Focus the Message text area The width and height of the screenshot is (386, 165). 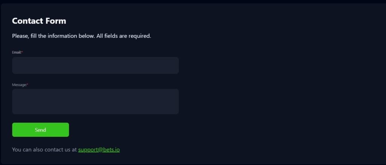[x=95, y=101]
